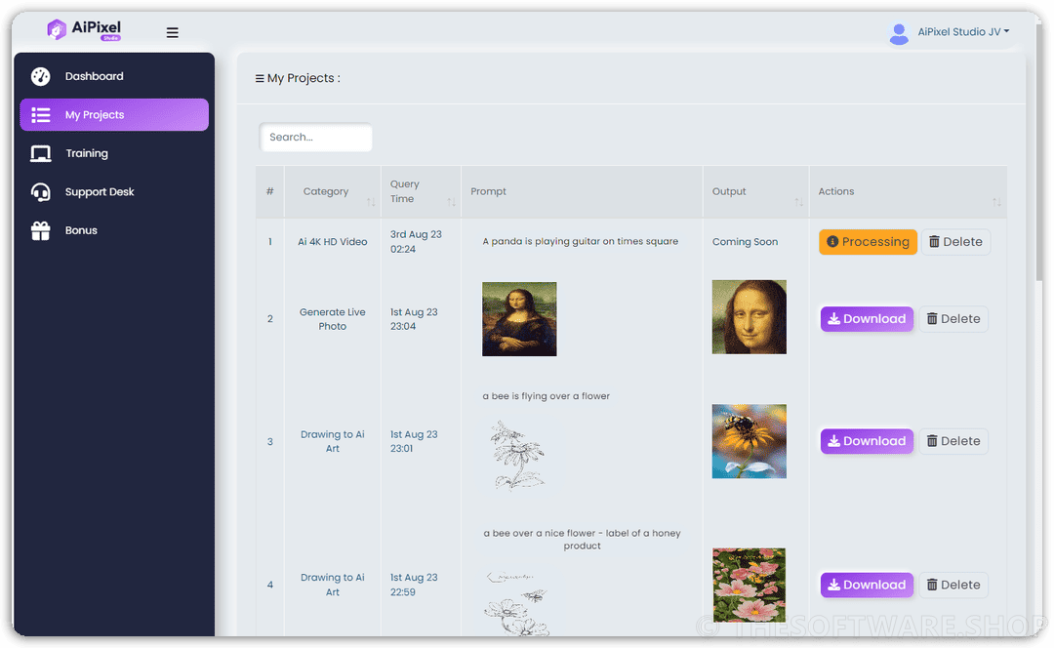Open the Mona Lisa face output thumbnail
Image resolution: width=1054 pixels, height=648 pixels.
(x=749, y=317)
